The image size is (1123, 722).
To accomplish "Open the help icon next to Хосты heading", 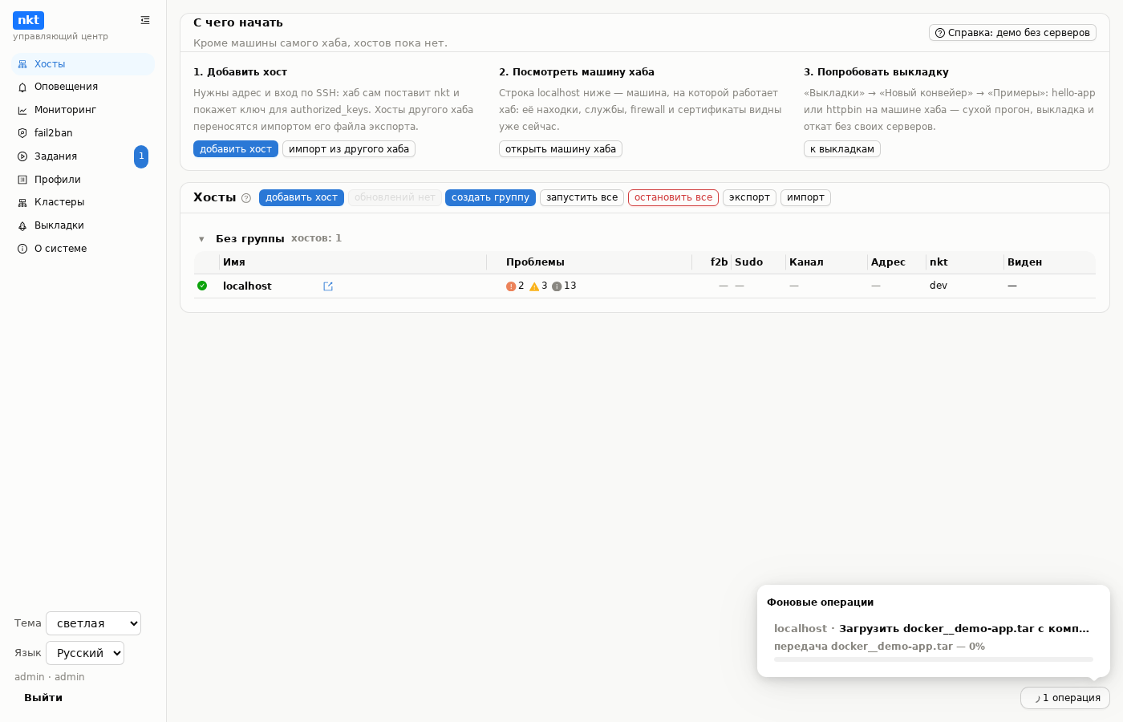I will (246, 198).
